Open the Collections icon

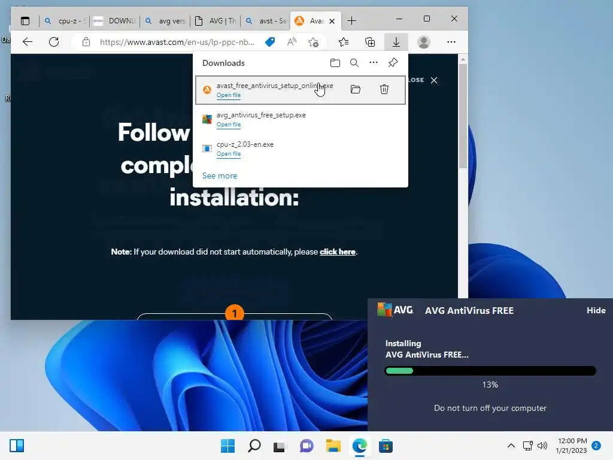pos(370,42)
